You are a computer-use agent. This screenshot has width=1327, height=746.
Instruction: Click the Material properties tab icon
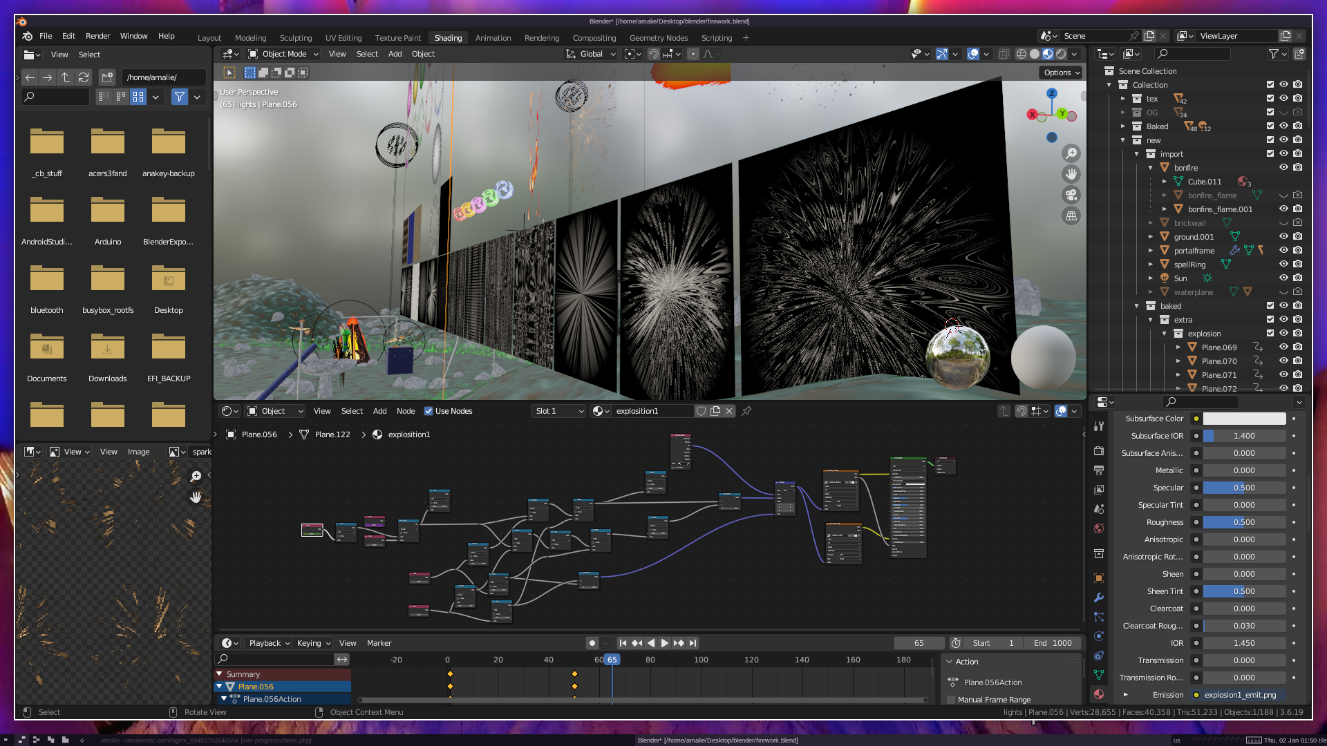[1099, 694]
